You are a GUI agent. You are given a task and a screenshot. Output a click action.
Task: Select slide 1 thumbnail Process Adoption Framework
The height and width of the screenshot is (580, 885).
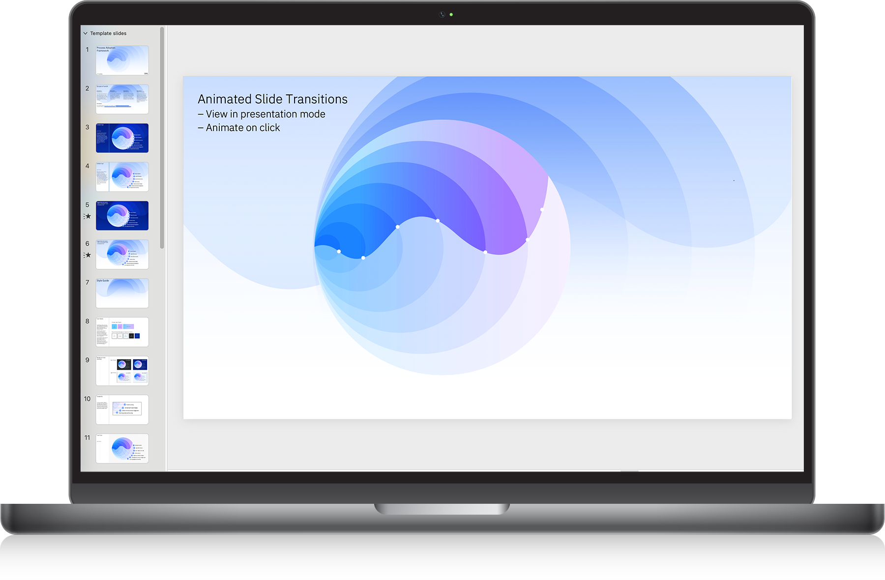pos(122,60)
